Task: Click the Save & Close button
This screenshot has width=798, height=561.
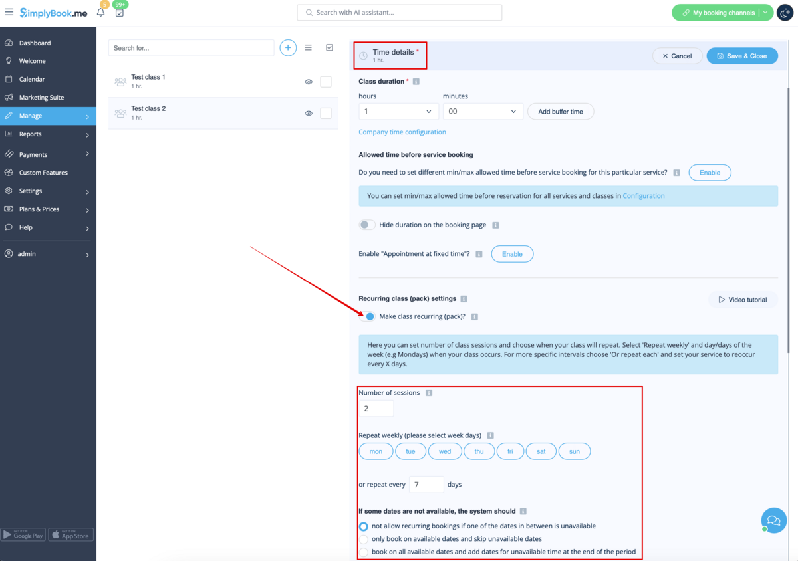Action: 741,56
